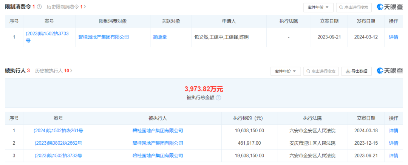The image size is (408, 165).
Task: Select amount 461,917.00
Action: [249, 143]
